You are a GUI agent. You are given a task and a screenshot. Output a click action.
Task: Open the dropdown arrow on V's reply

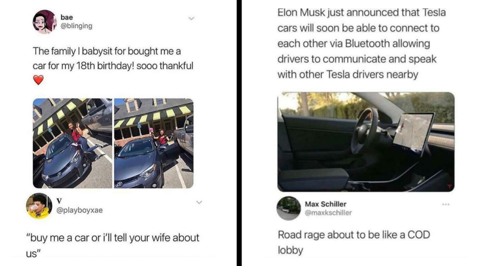click(x=199, y=203)
